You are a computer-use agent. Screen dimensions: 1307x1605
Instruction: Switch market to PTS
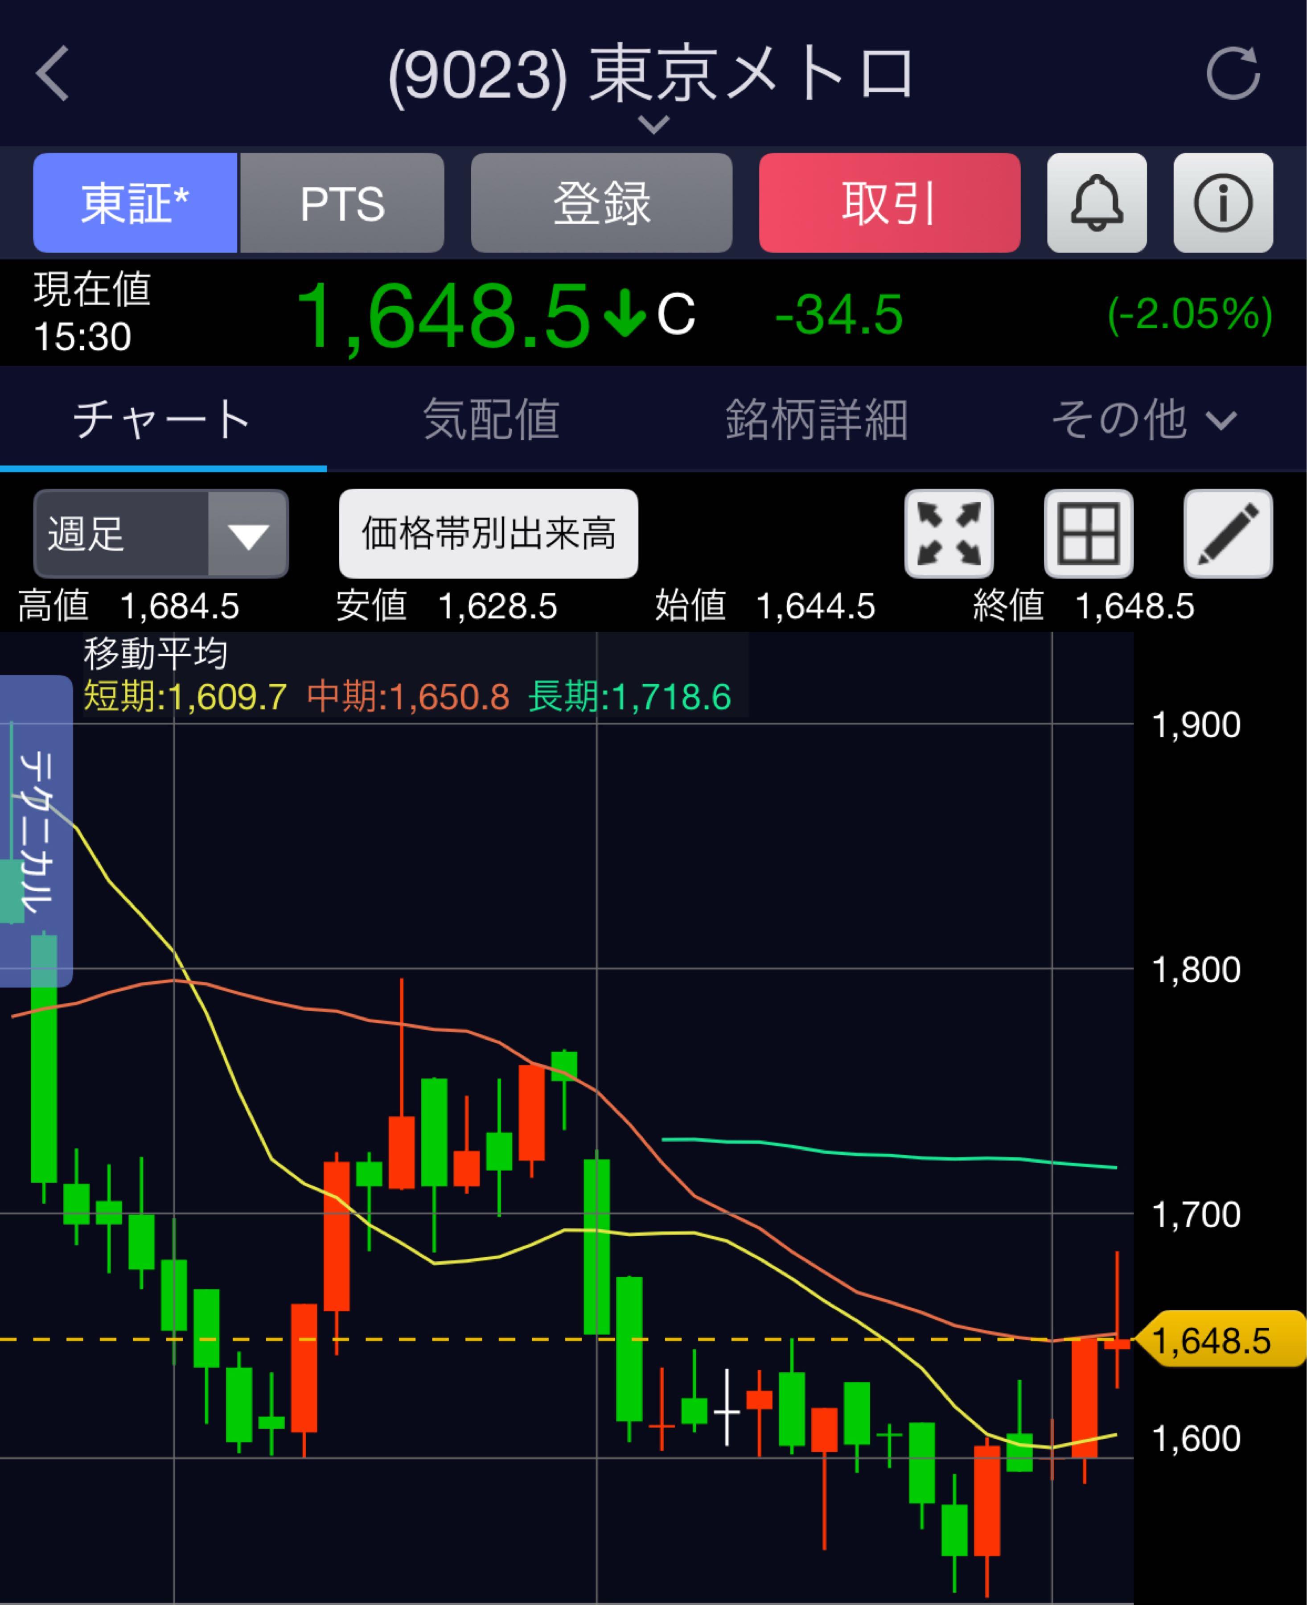pos(342,202)
